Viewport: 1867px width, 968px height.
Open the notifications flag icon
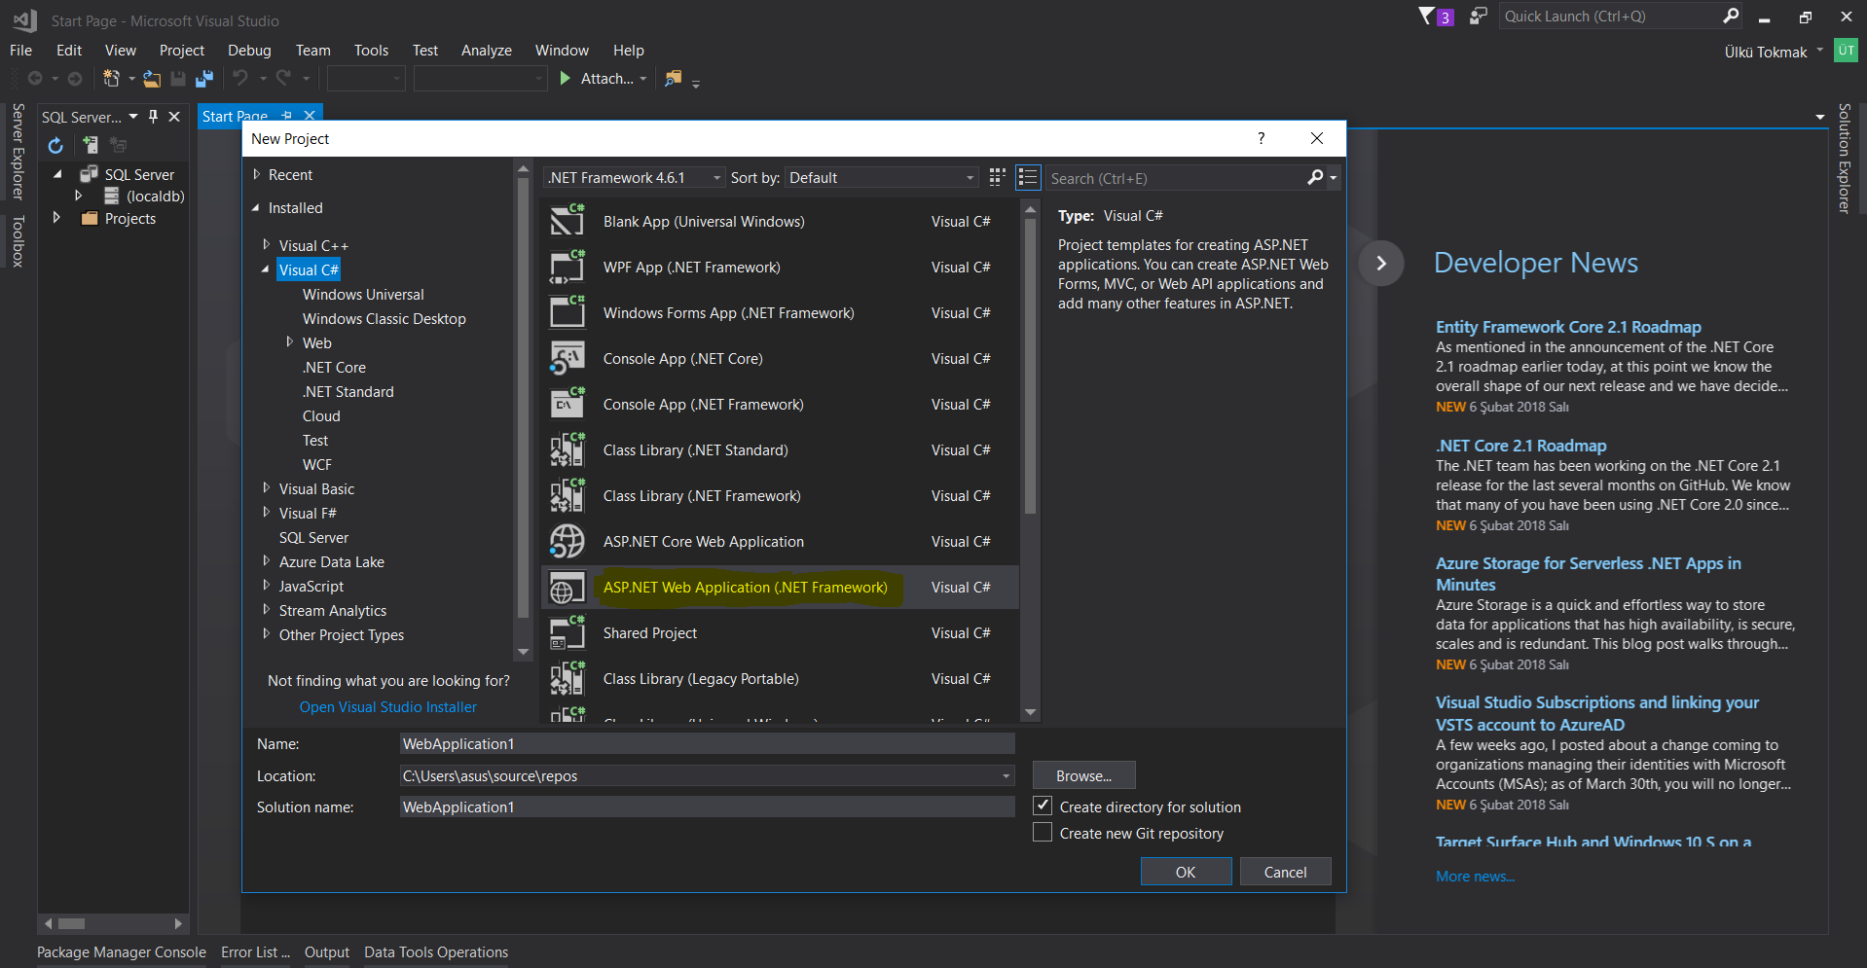point(1426,16)
